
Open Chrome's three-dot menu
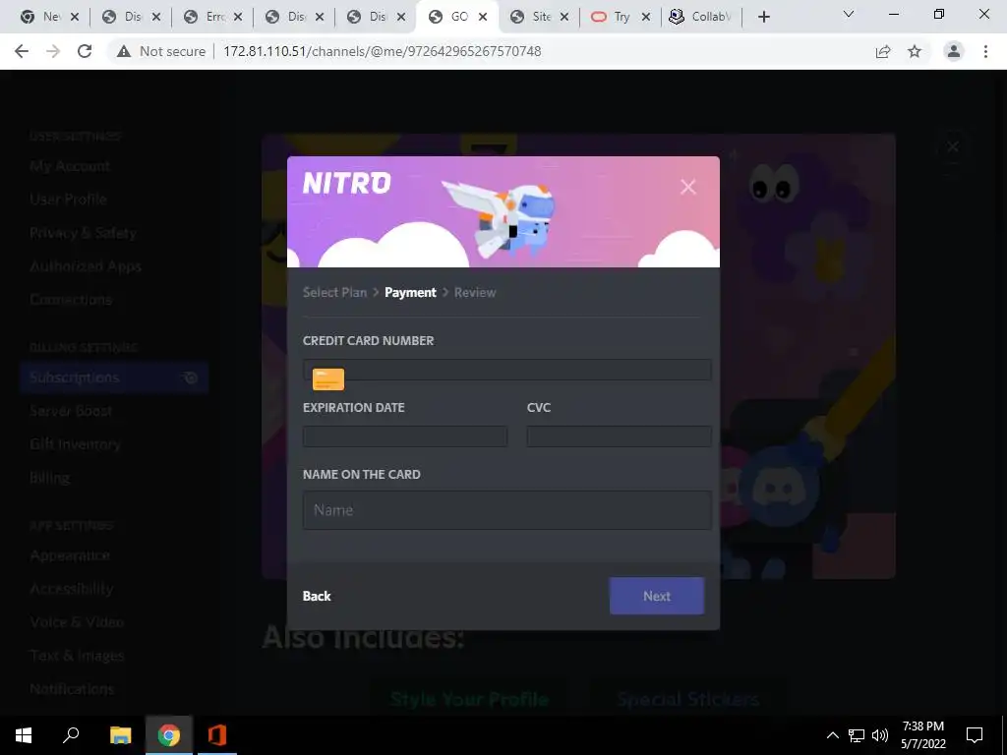[x=985, y=51]
